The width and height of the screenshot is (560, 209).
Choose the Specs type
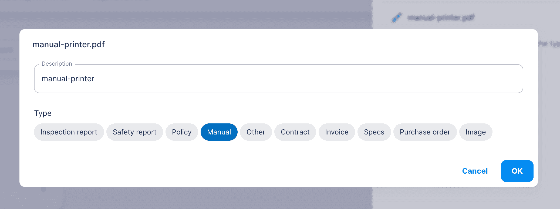point(374,132)
